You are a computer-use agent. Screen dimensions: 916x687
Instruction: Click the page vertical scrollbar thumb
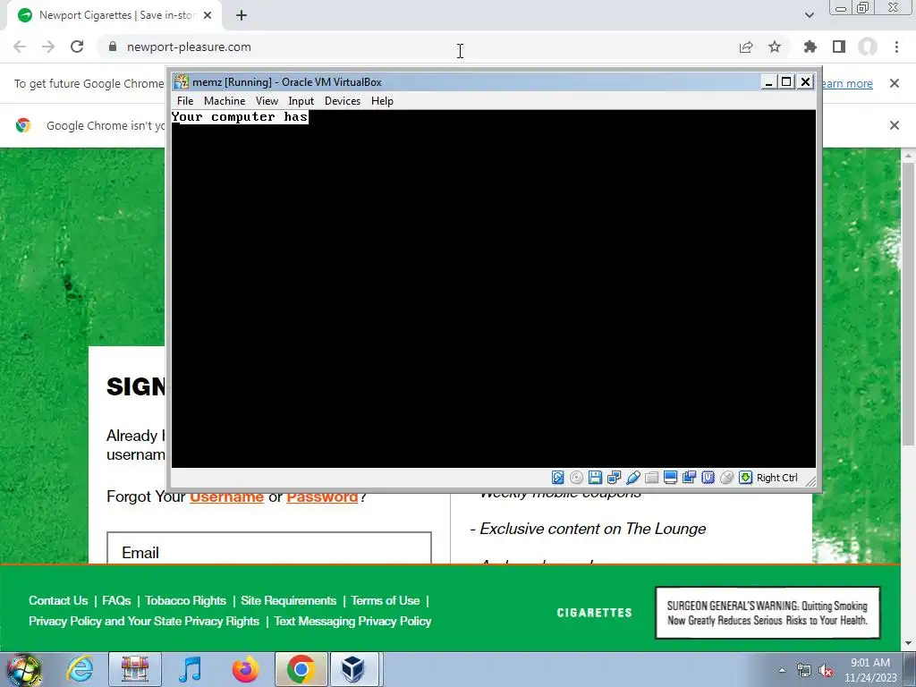[x=908, y=304]
